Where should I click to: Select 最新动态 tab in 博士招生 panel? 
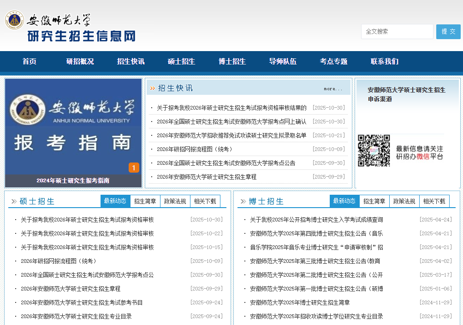pyautogui.click(x=344, y=201)
